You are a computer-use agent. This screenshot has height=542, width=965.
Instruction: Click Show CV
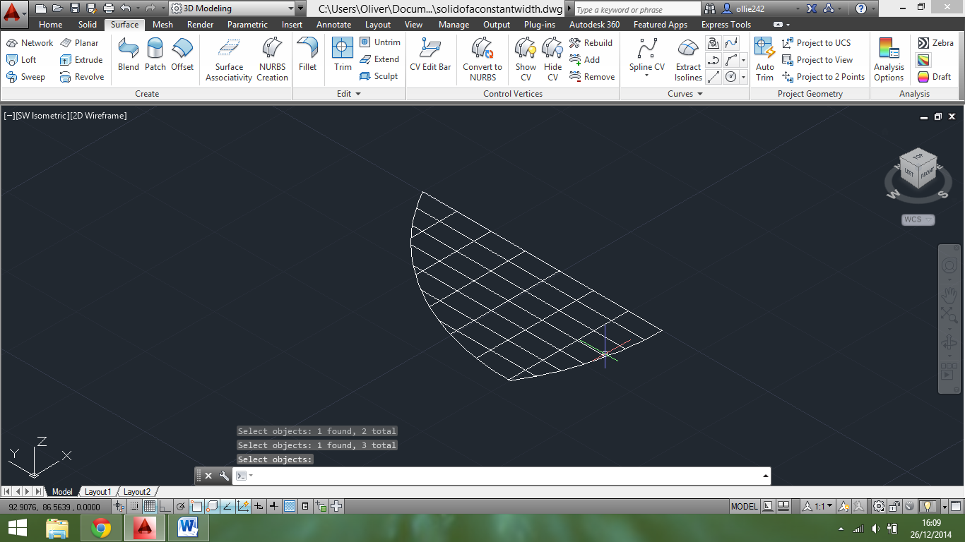click(526, 59)
